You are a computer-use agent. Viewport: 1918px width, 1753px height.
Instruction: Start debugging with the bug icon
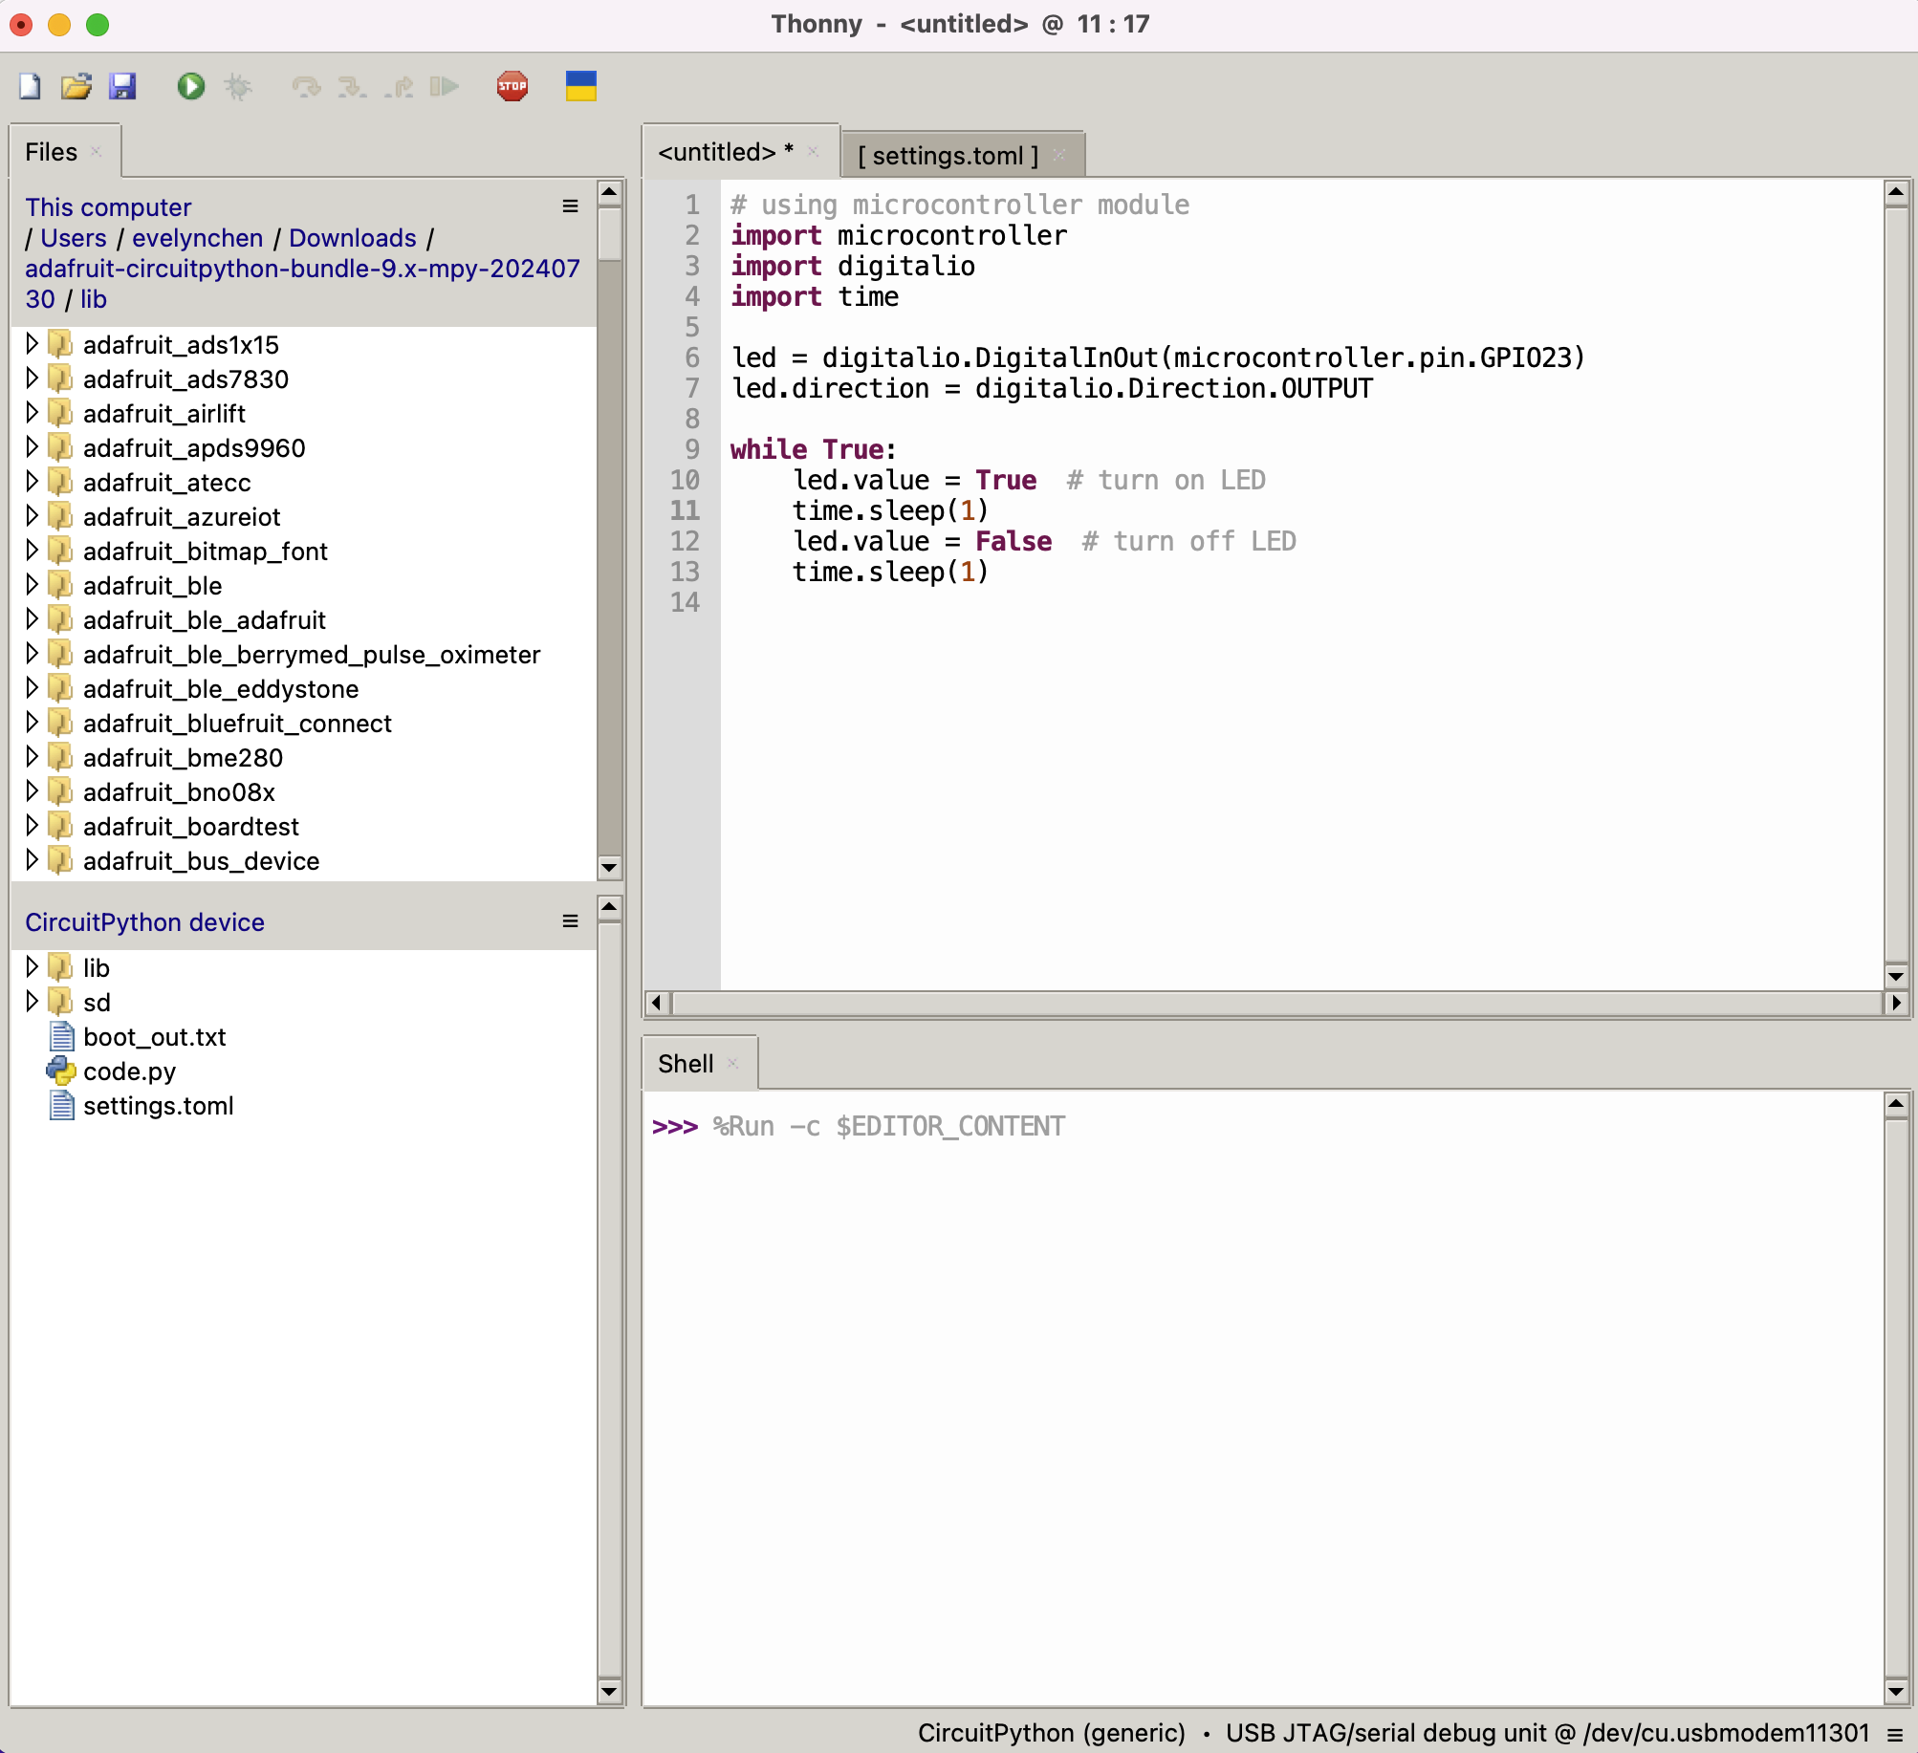click(x=238, y=87)
